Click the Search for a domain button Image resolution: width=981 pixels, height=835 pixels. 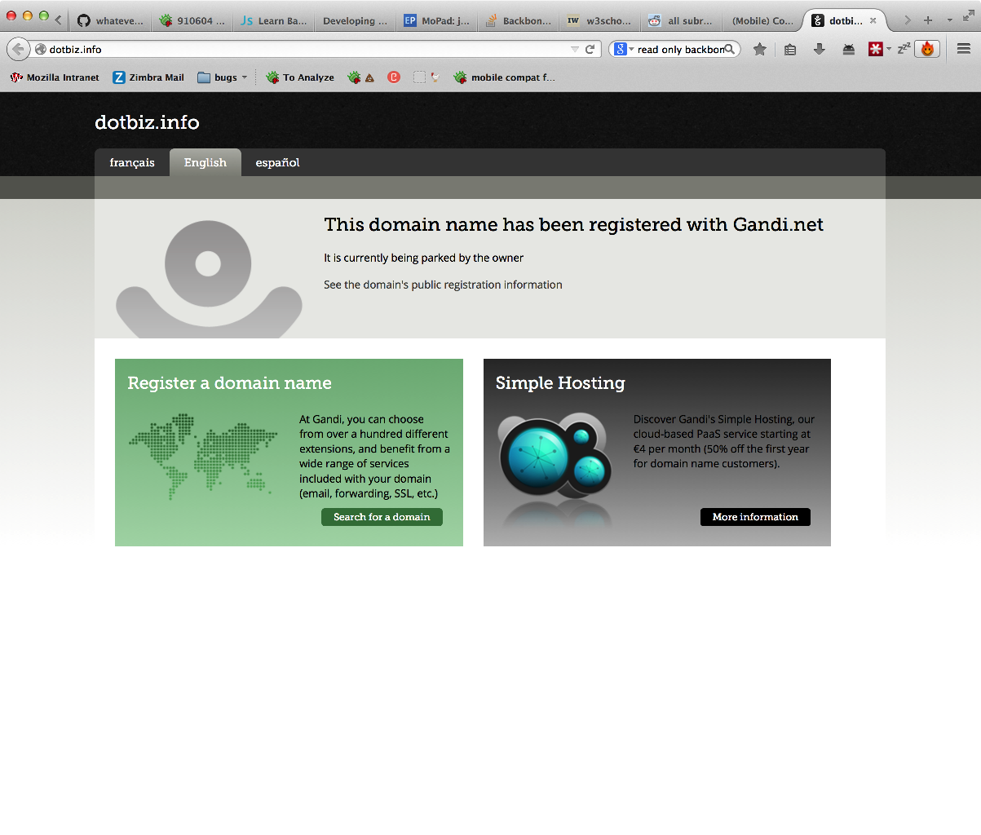382,517
